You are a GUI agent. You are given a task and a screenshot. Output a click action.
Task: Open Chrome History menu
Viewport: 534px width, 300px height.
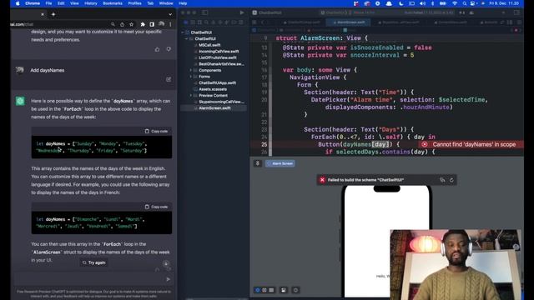pos(91,3)
